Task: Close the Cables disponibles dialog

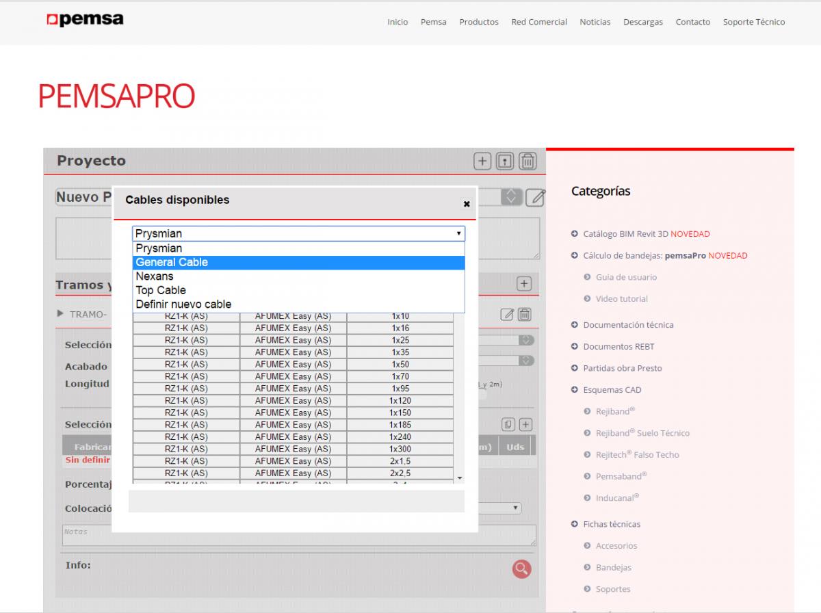Action: click(x=467, y=204)
